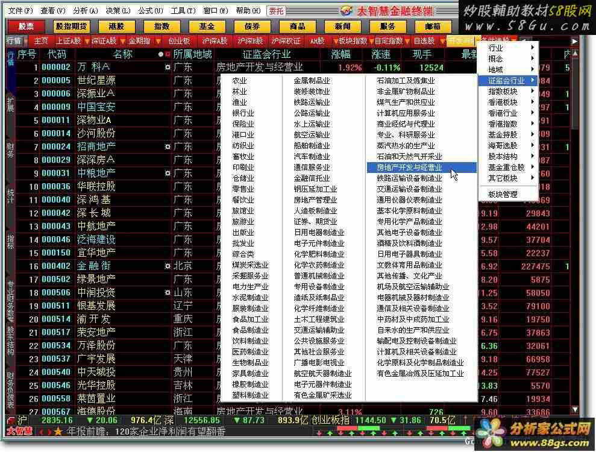Open the 股东结构 side tab
596x452 pixels.
click(11, 341)
